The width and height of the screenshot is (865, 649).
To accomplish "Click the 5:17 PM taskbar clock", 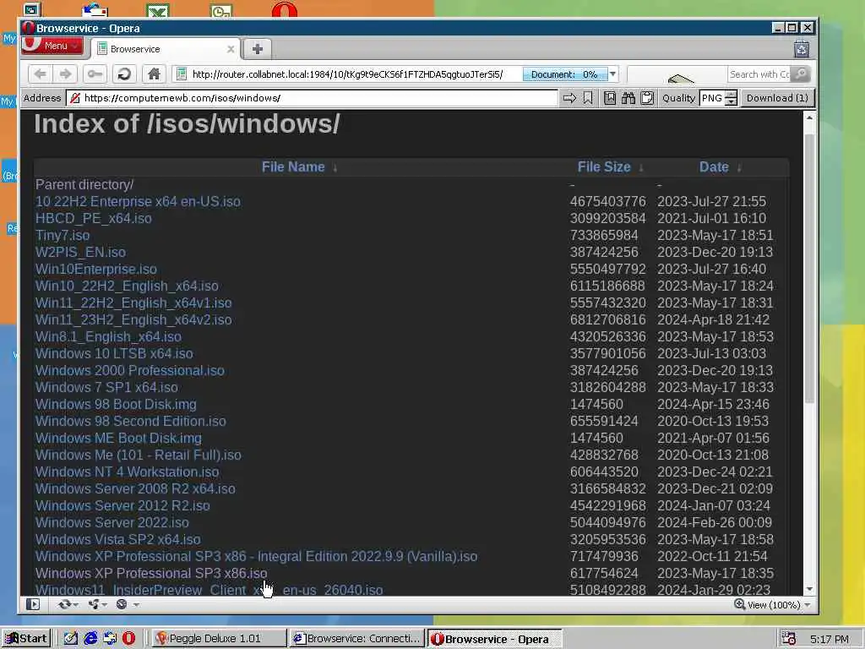I will click(830, 639).
